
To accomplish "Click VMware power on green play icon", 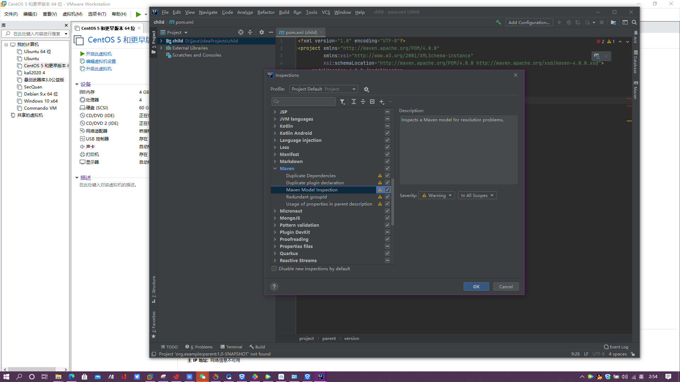I will [138, 14].
